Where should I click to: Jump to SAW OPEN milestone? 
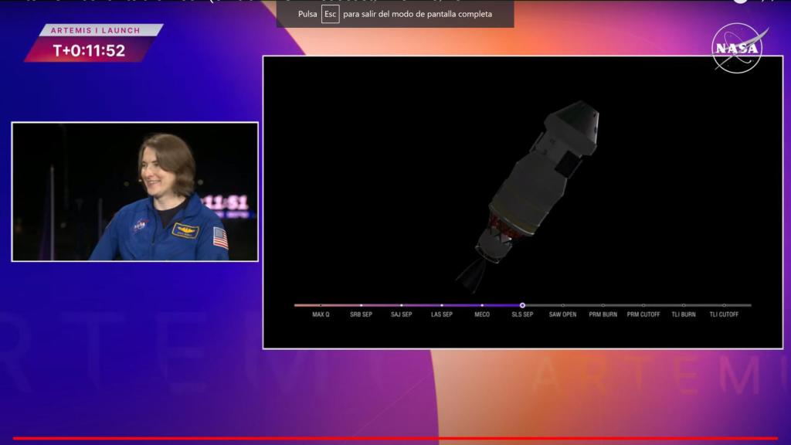point(562,314)
